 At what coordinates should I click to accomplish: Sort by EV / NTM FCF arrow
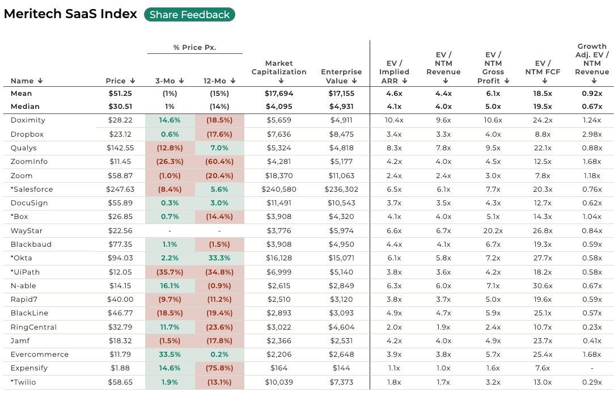click(544, 81)
